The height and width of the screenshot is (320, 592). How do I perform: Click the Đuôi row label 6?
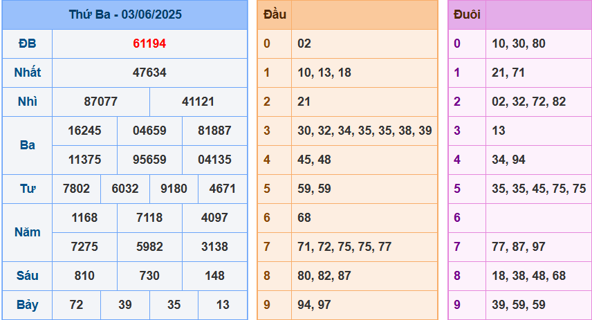pyautogui.click(x=457, y=218)
